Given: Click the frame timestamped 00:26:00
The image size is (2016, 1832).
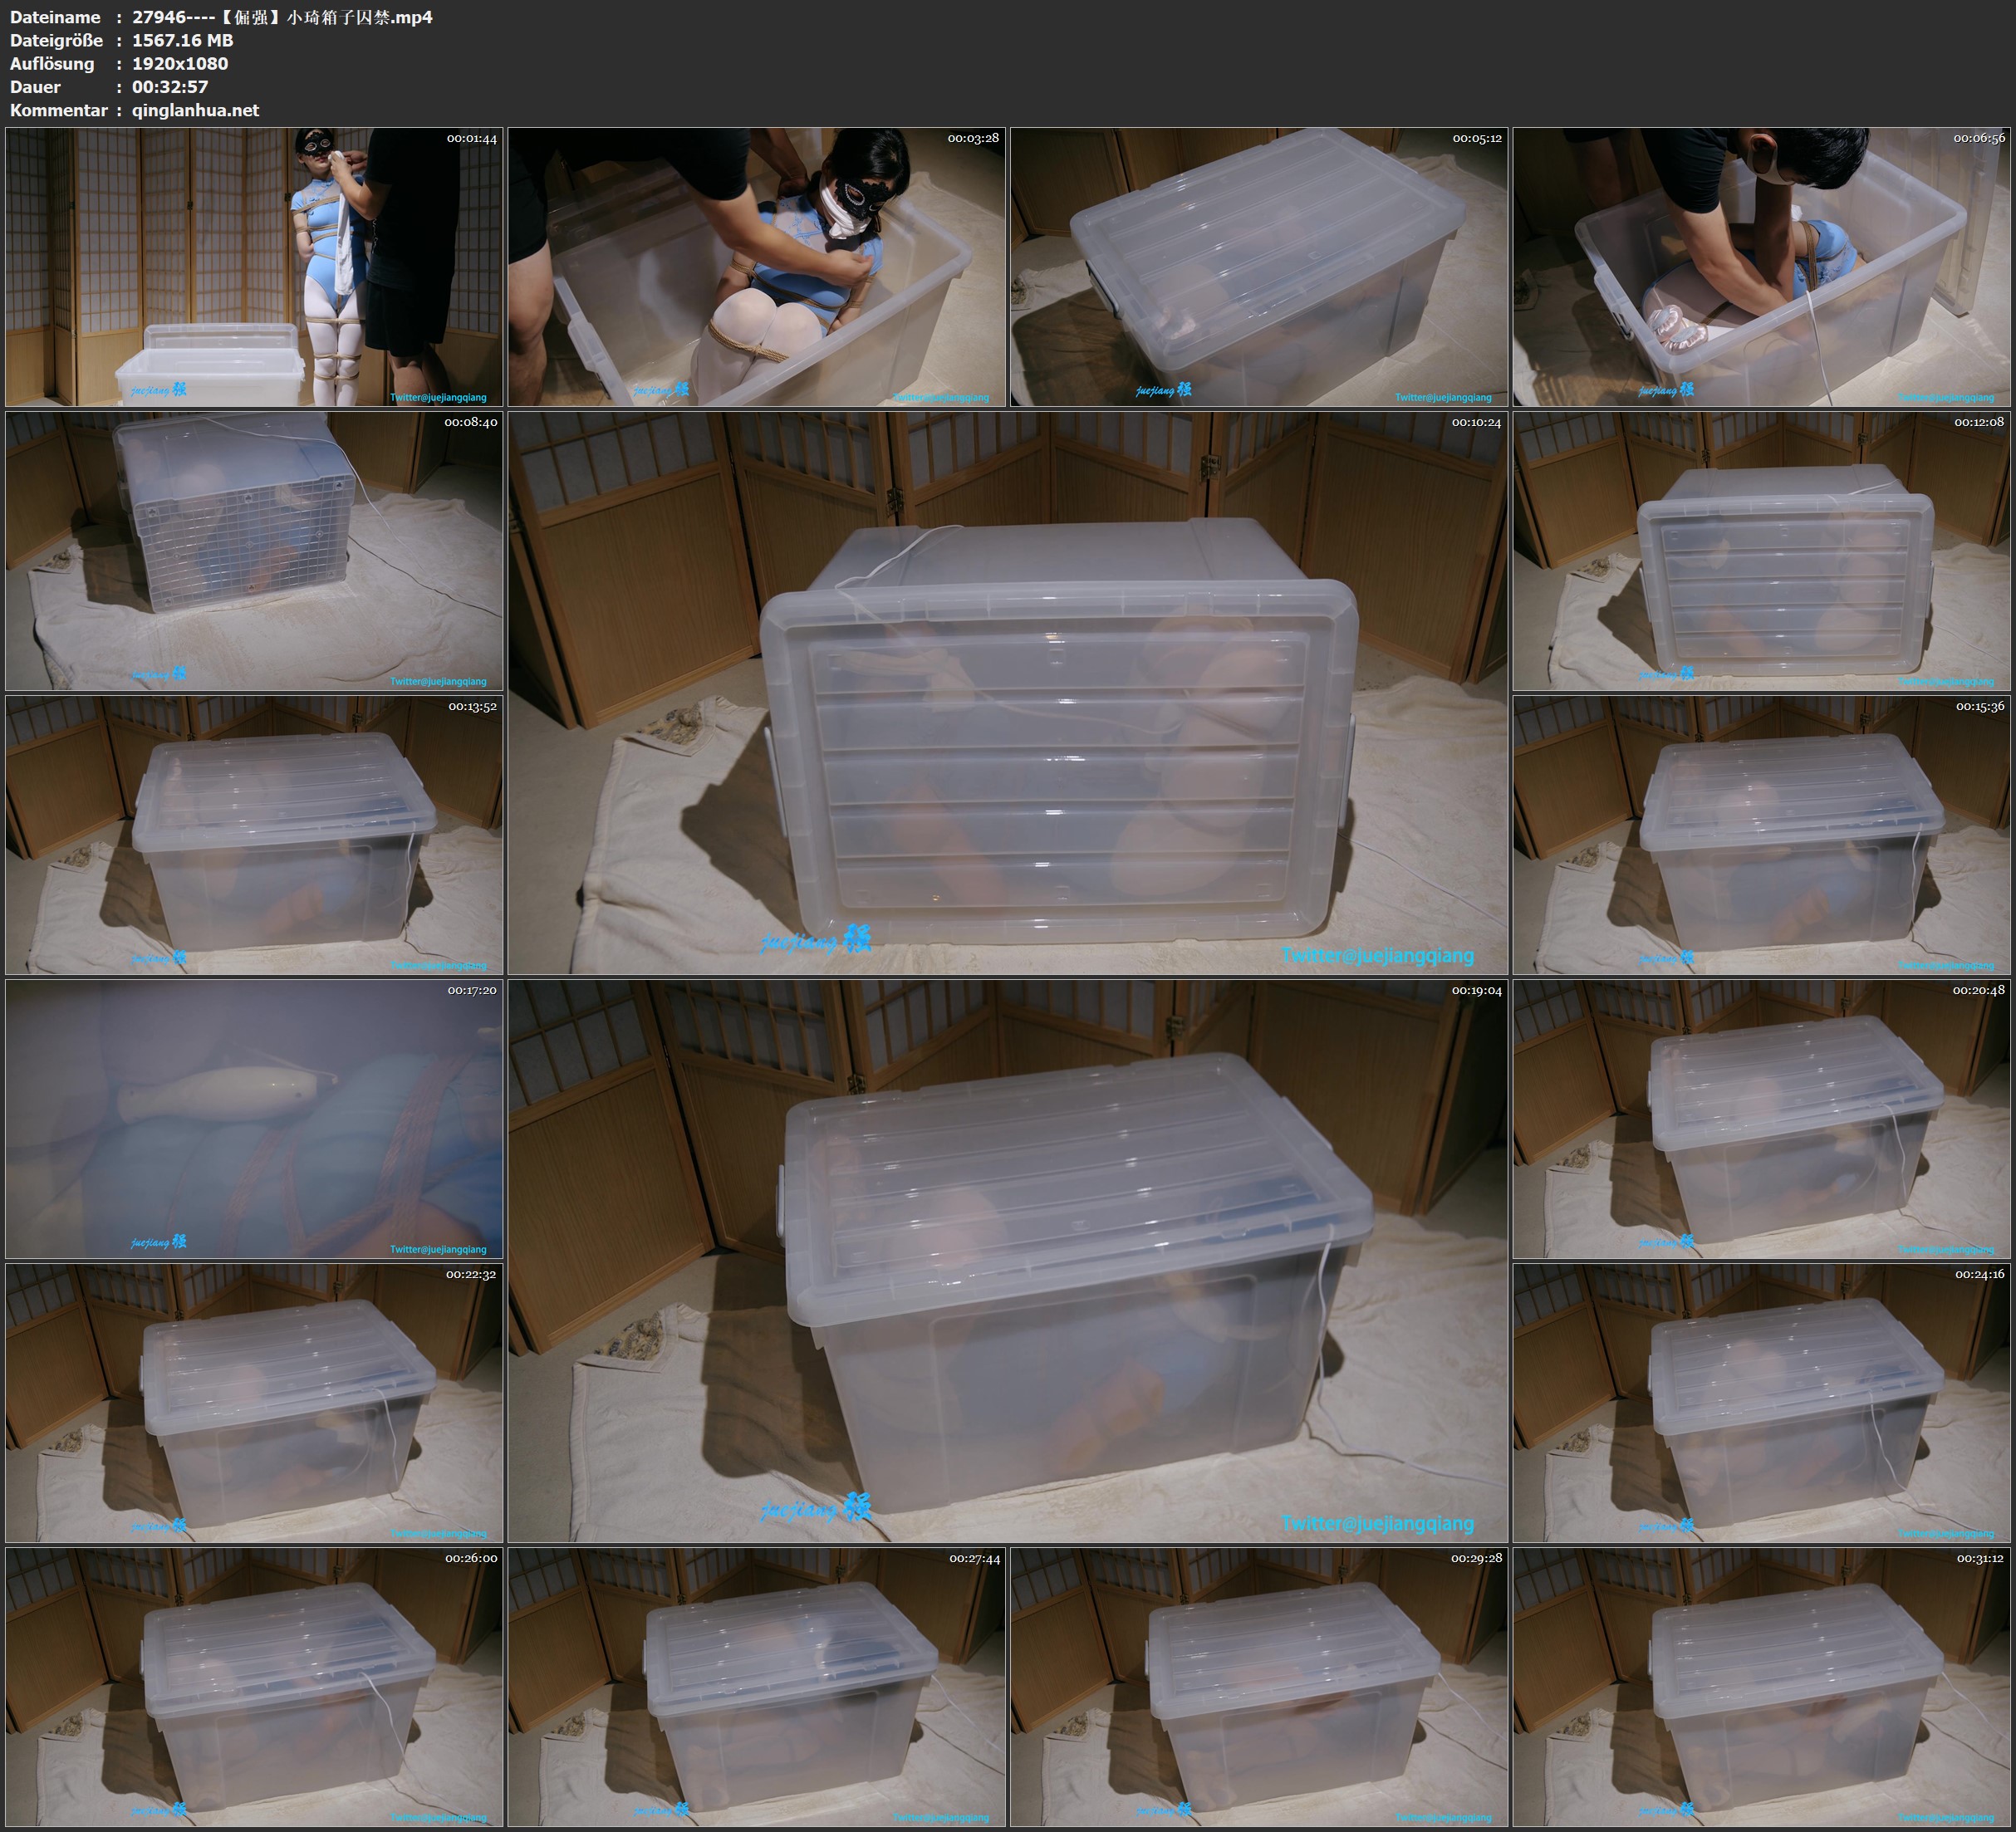Looking at the screenshot, I should click(x=254, y=1687).
